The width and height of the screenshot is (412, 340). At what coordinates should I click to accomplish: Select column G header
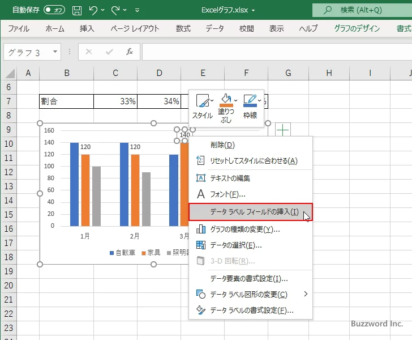click(x=288, y=73)
